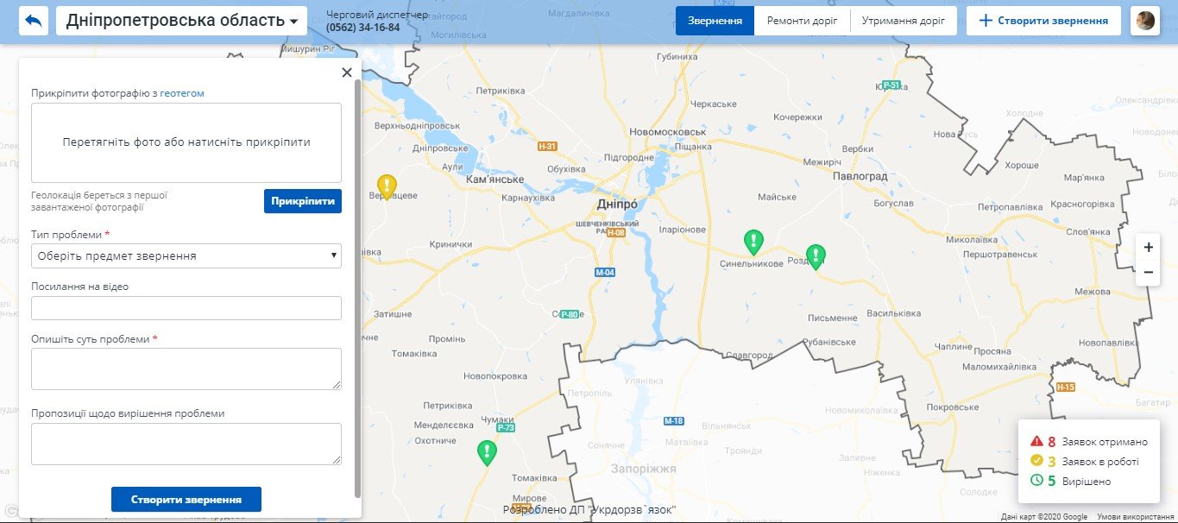Select the green marker near Чумаки

tap(487, 451)
